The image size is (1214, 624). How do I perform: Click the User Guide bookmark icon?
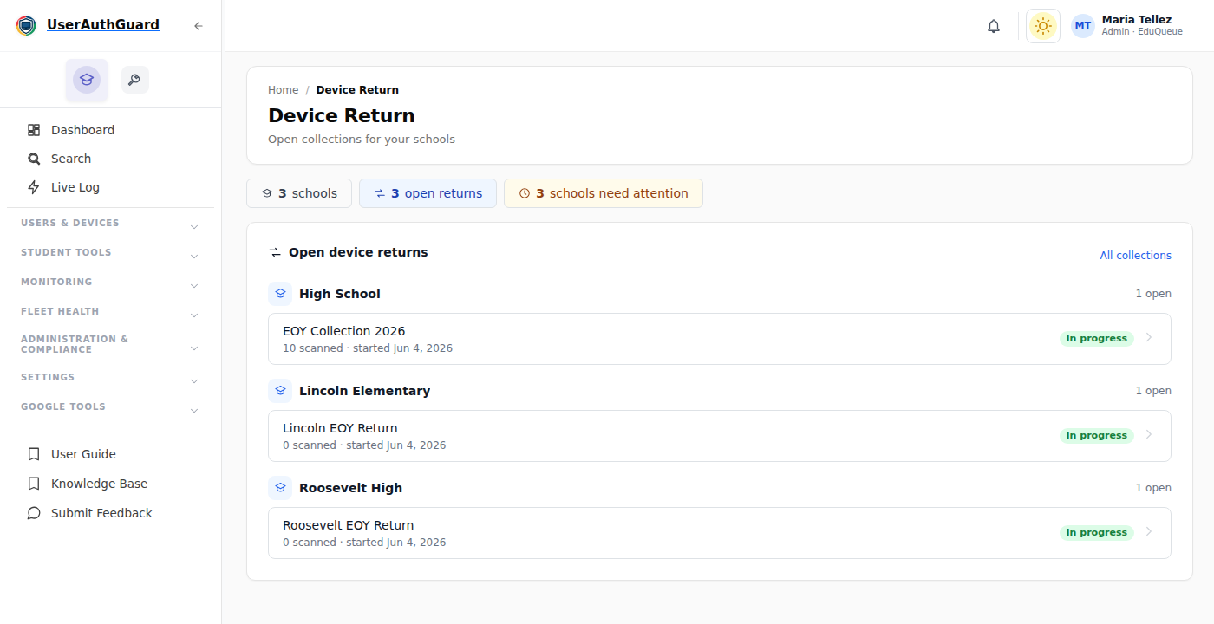click(34, 454)
